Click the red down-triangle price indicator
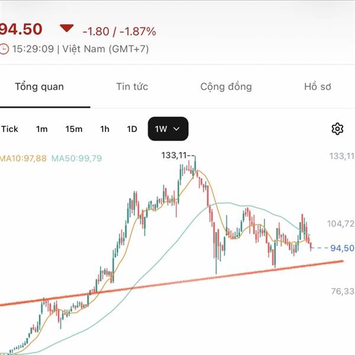Viewport: 355px width, 355px height. click(x=66, y=28)
